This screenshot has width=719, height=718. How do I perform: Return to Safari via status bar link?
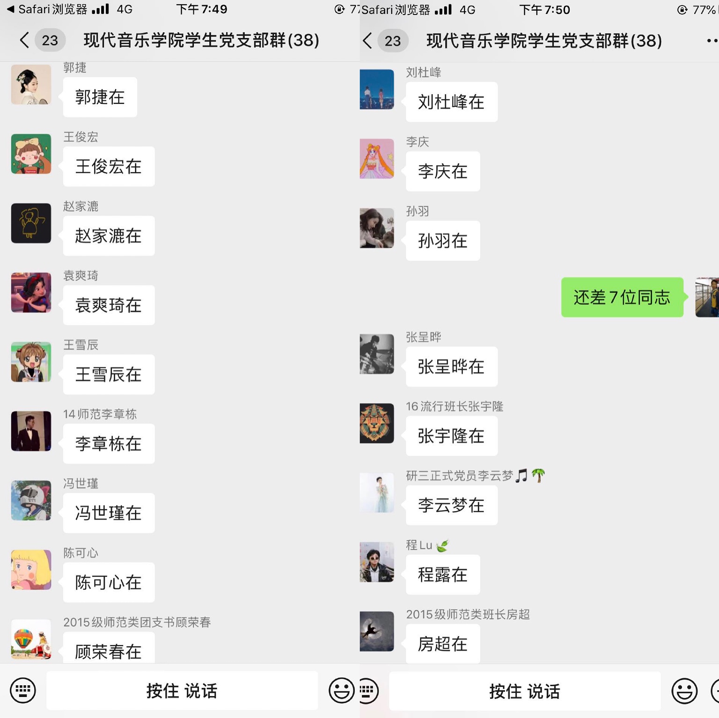[x=47, y=9]
